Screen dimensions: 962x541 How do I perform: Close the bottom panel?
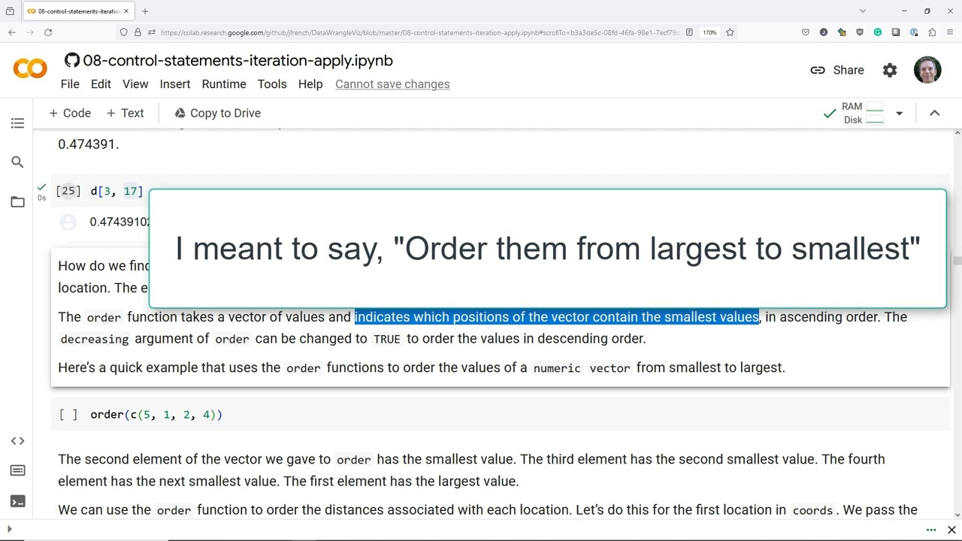pyautogui.click(x=951, y=530)
